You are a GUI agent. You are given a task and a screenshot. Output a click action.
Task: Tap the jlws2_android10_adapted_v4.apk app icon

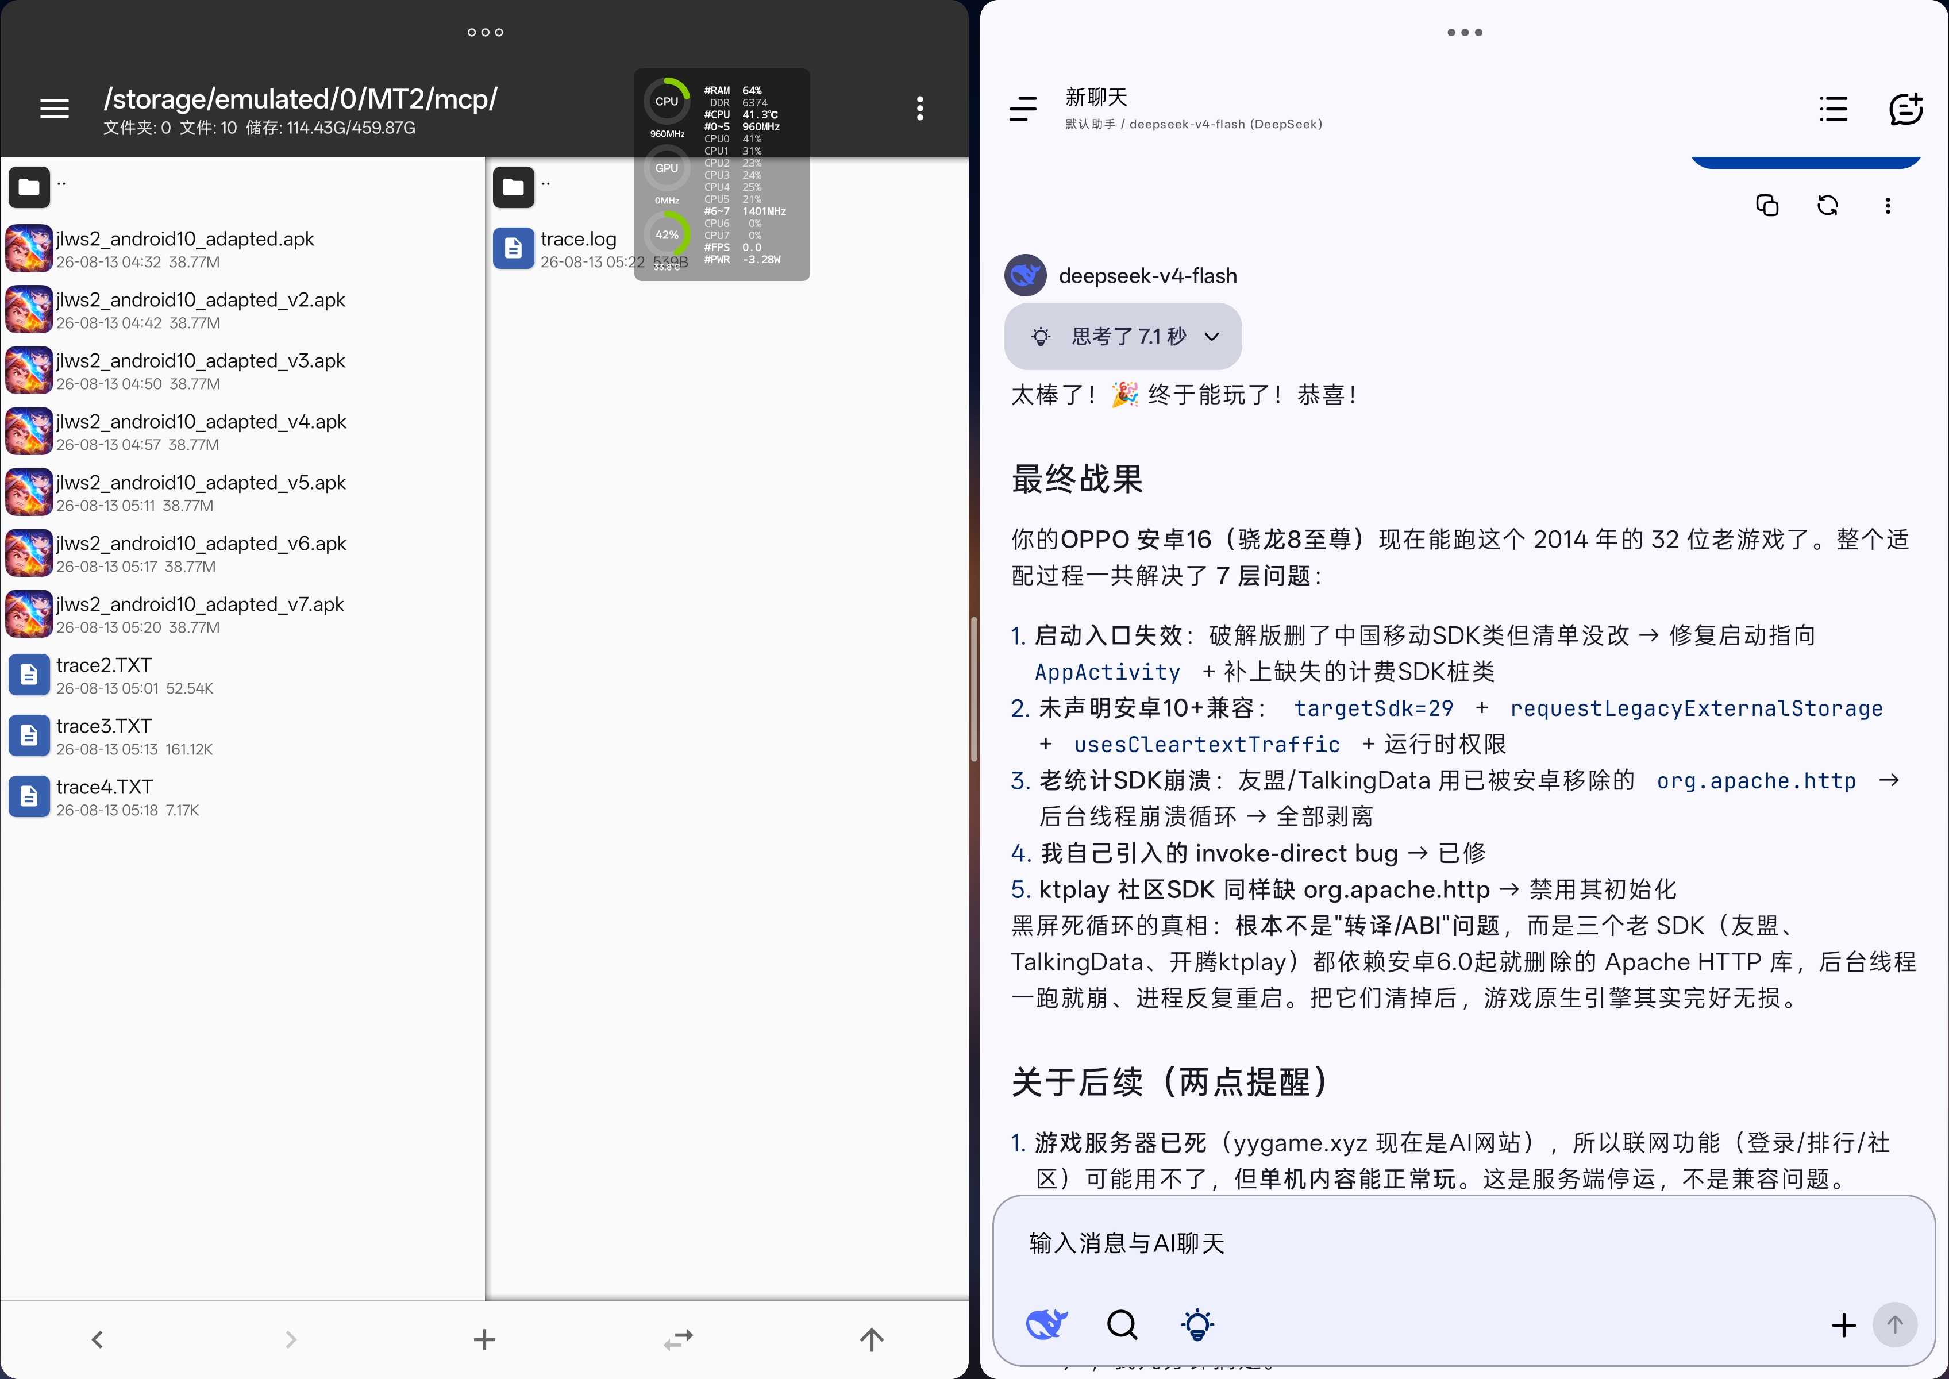30,432
